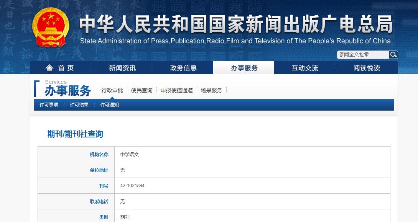Open 场景服务
This screenshot has width=418, height=222.
(x=211, y=90)
